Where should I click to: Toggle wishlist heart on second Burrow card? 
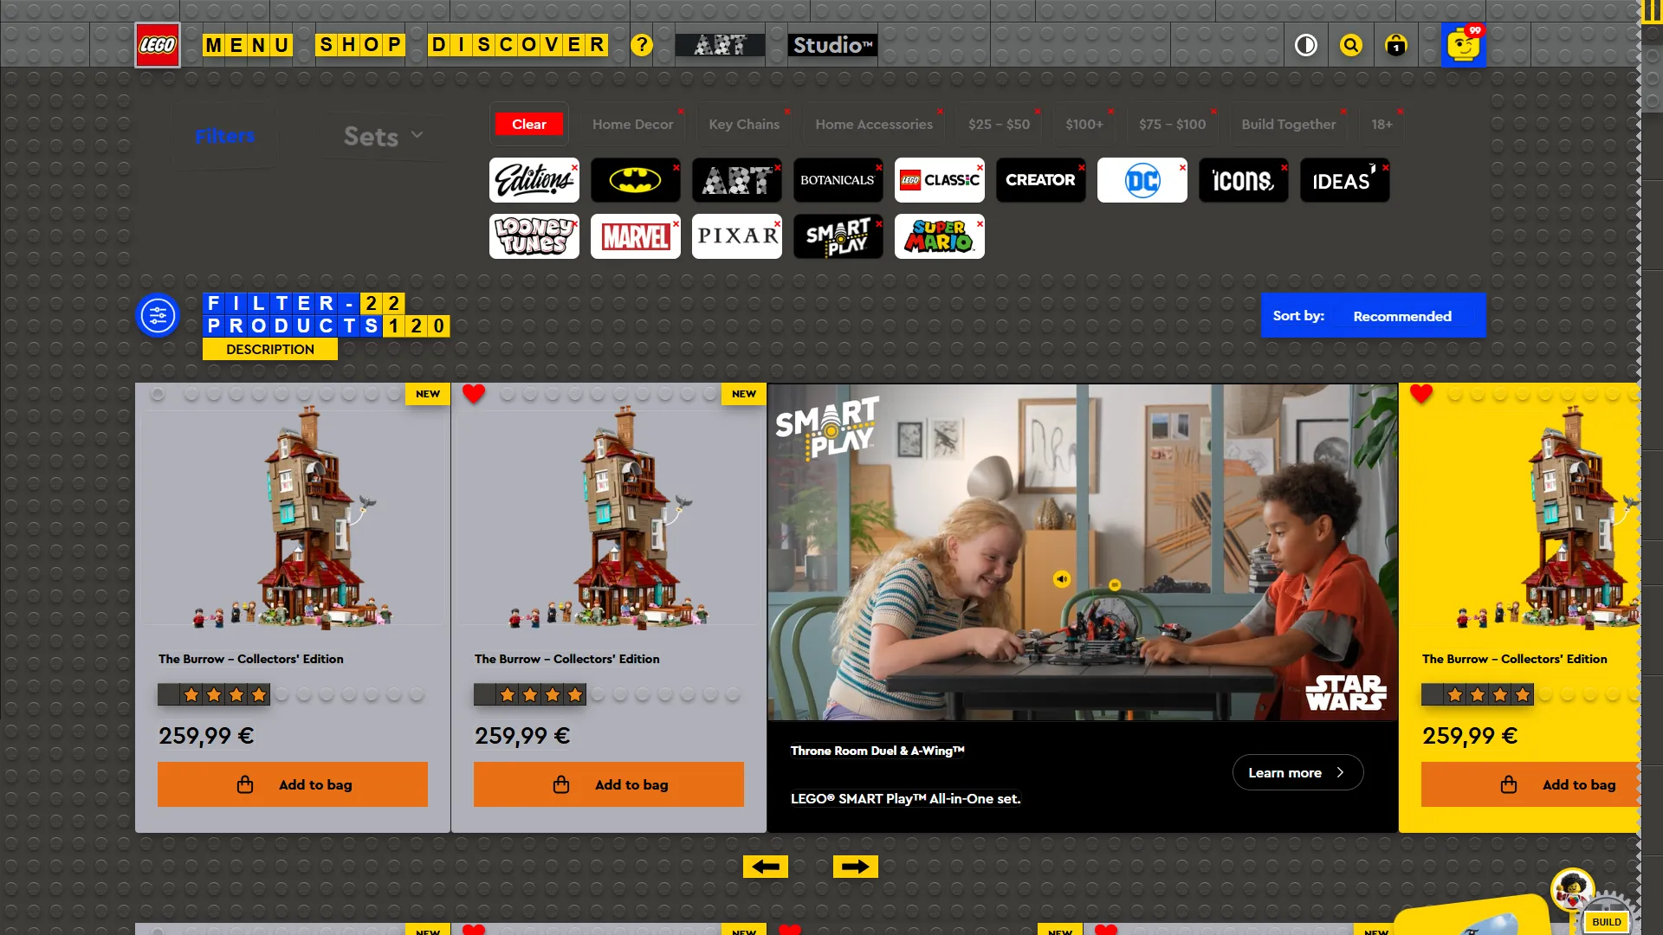pos(474,394)
